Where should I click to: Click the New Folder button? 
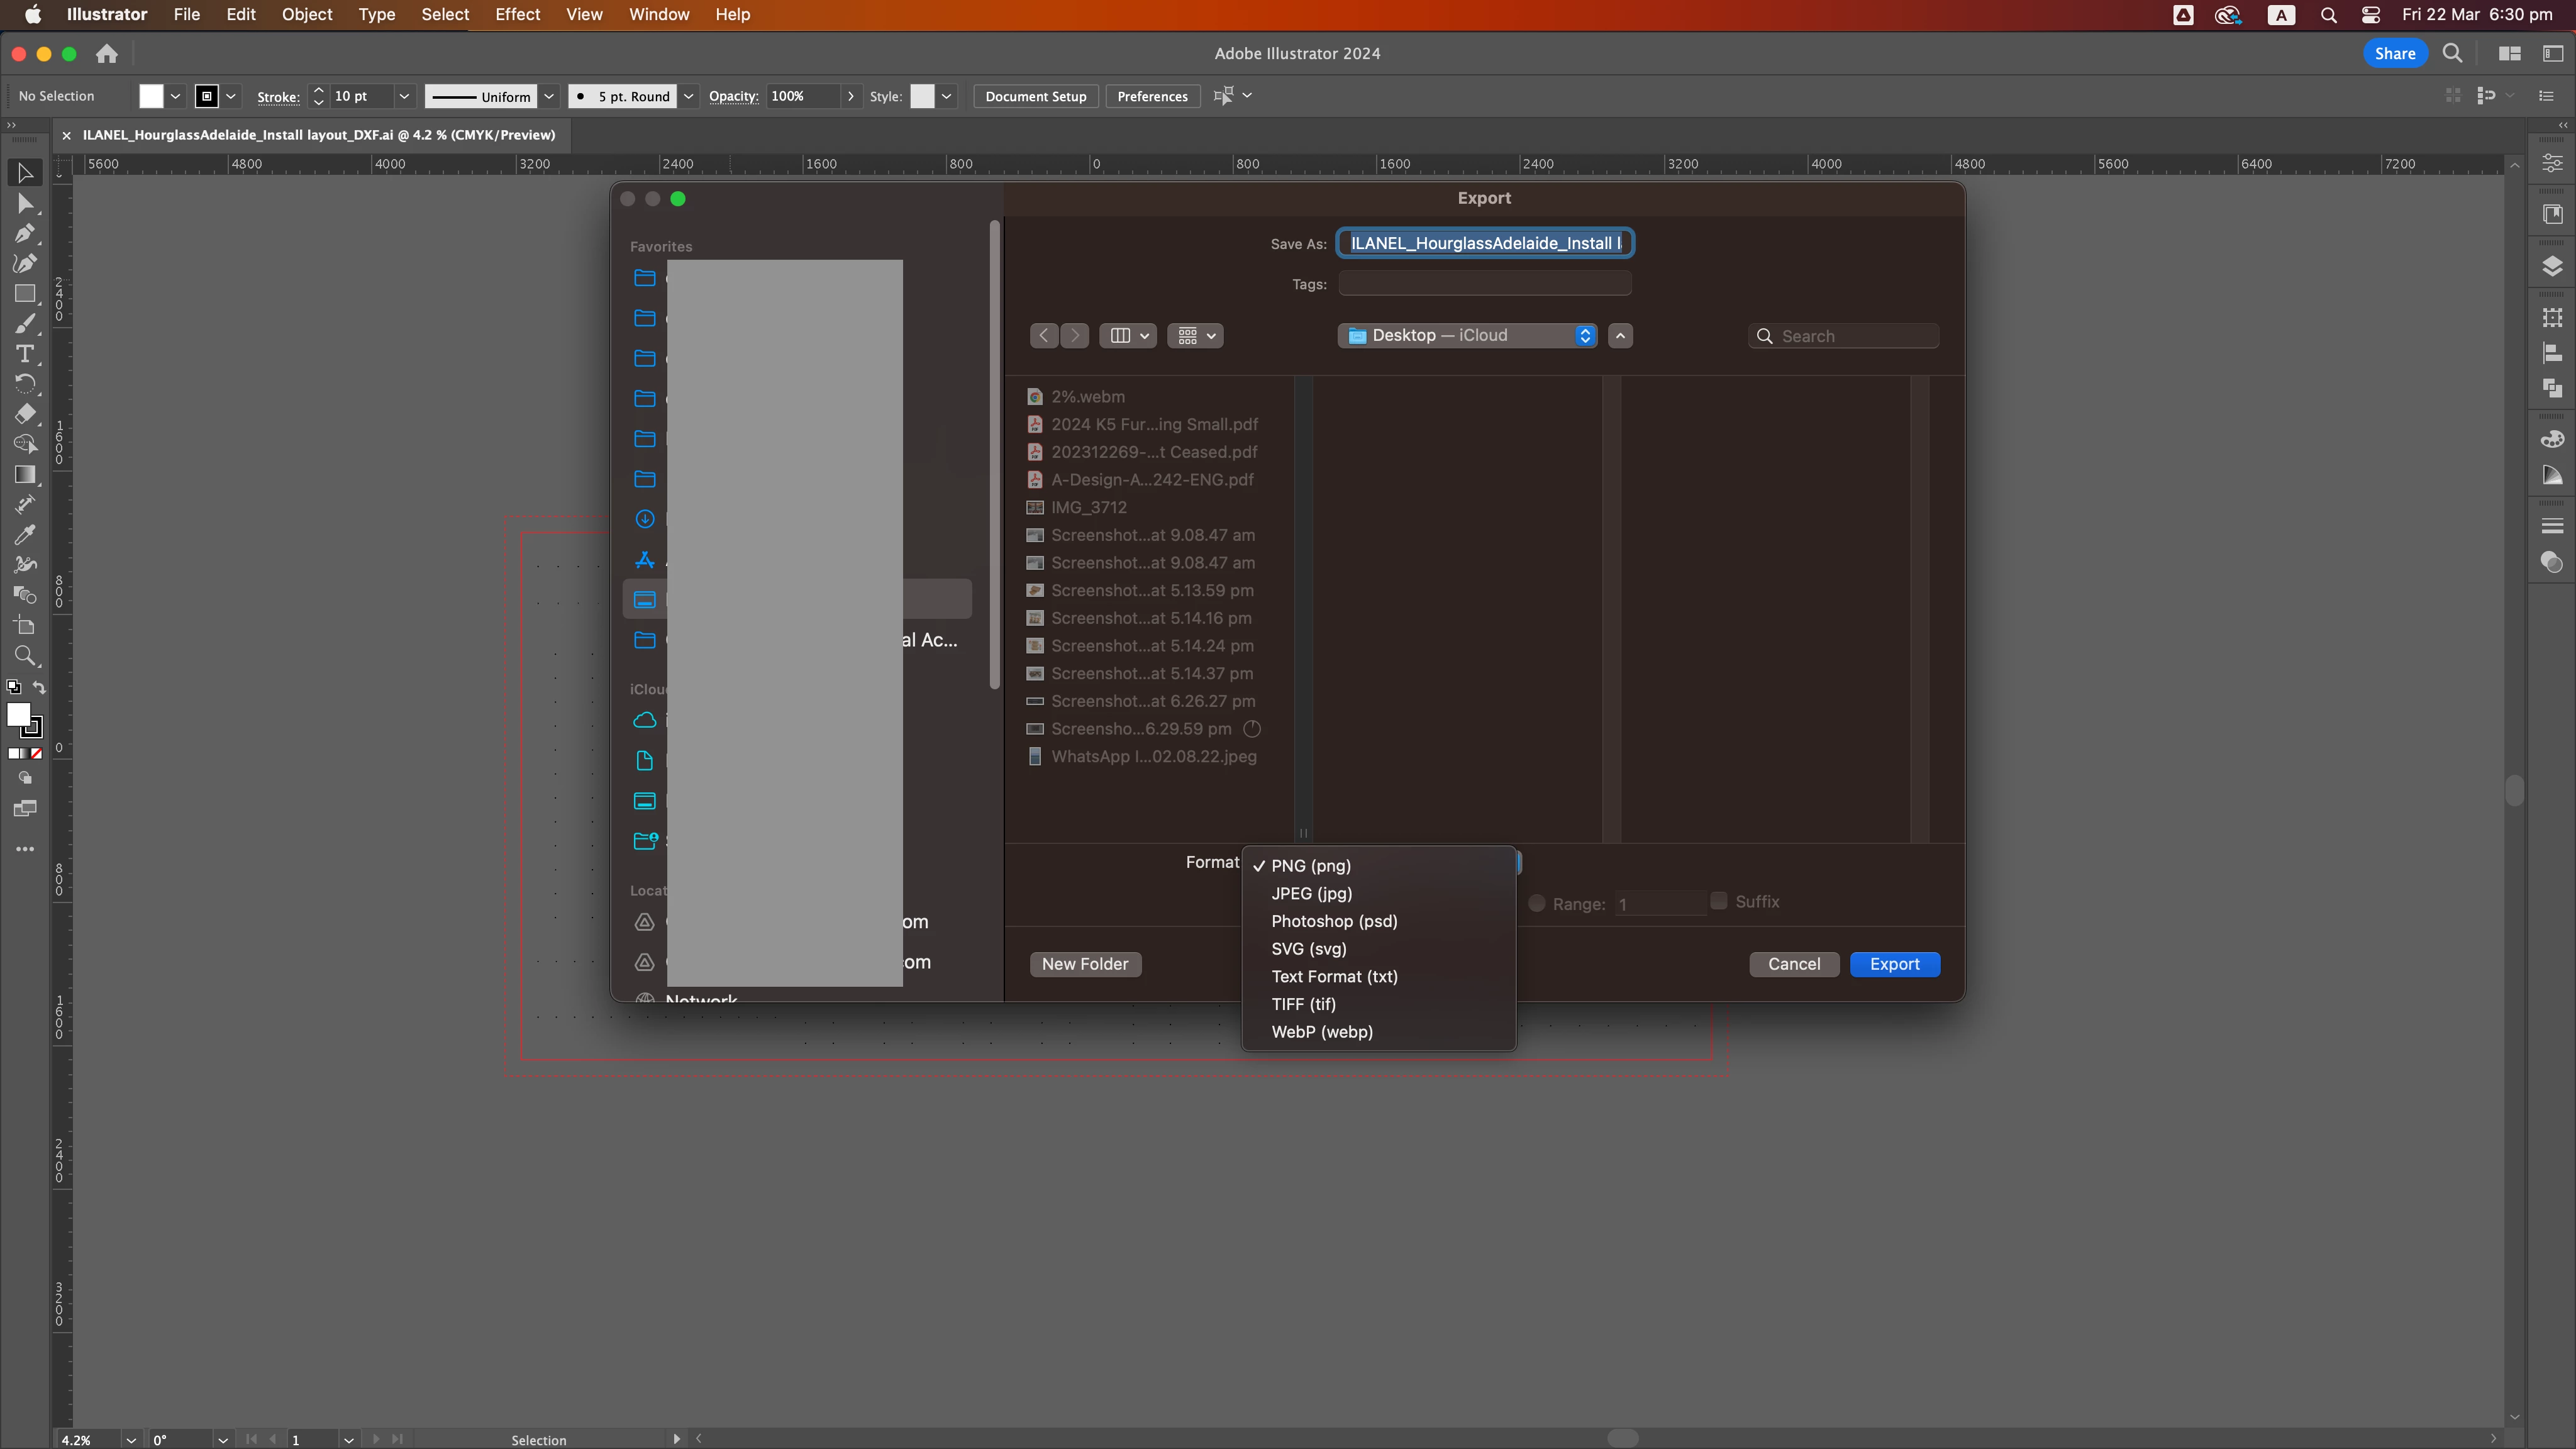1085,964
